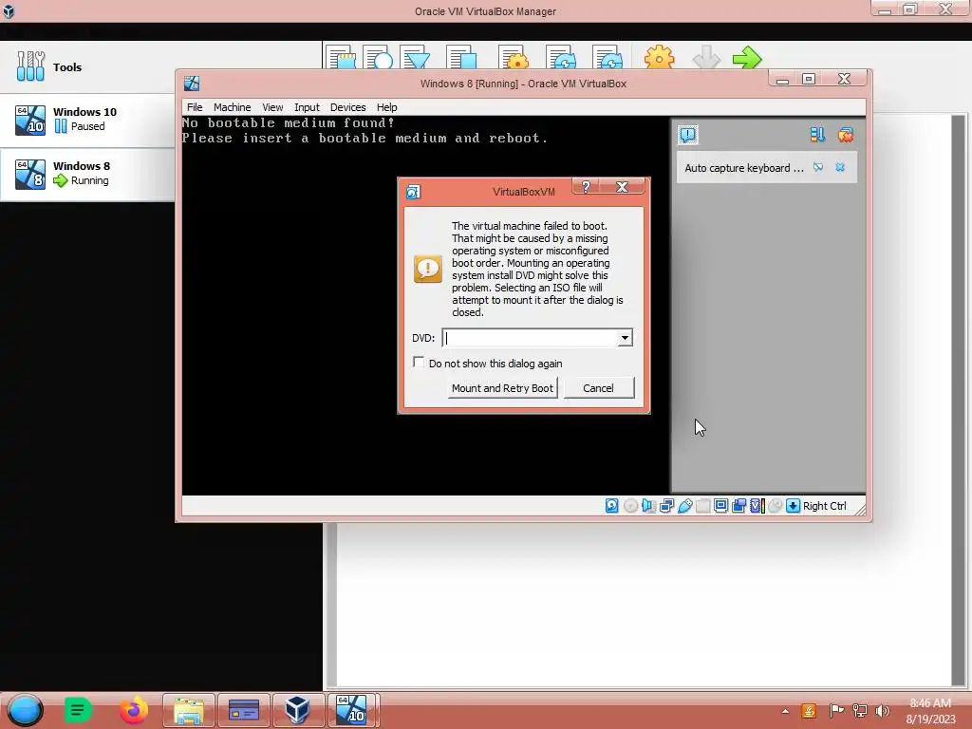
Task: Dismiss the Auto capture keyboard notification
Action: [x=840, y=167]
